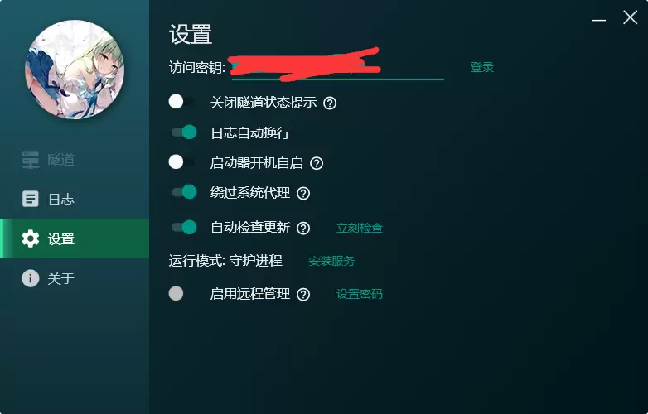Show help icon for 绕过系统代理
The height and width of the screenshot is (414, 648).
(x=303, y=193)
